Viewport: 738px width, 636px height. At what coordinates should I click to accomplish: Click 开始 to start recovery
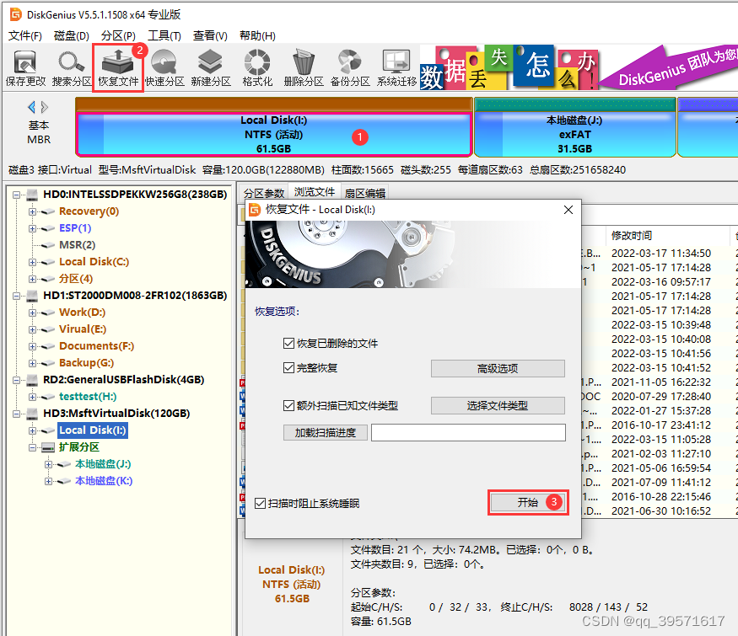(528, 503)
